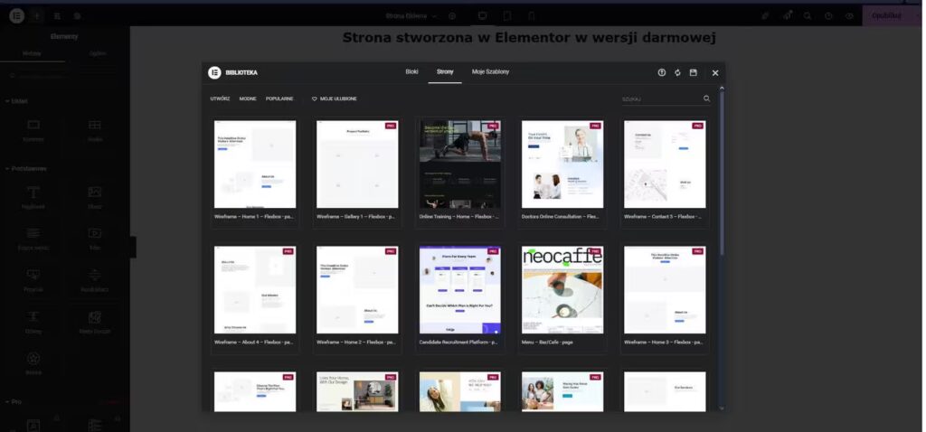Viewport: 926px width, 432px height.
Task: Select the spacer widget in sidebar
Action: pyautogui.click(x=33, y=323)
